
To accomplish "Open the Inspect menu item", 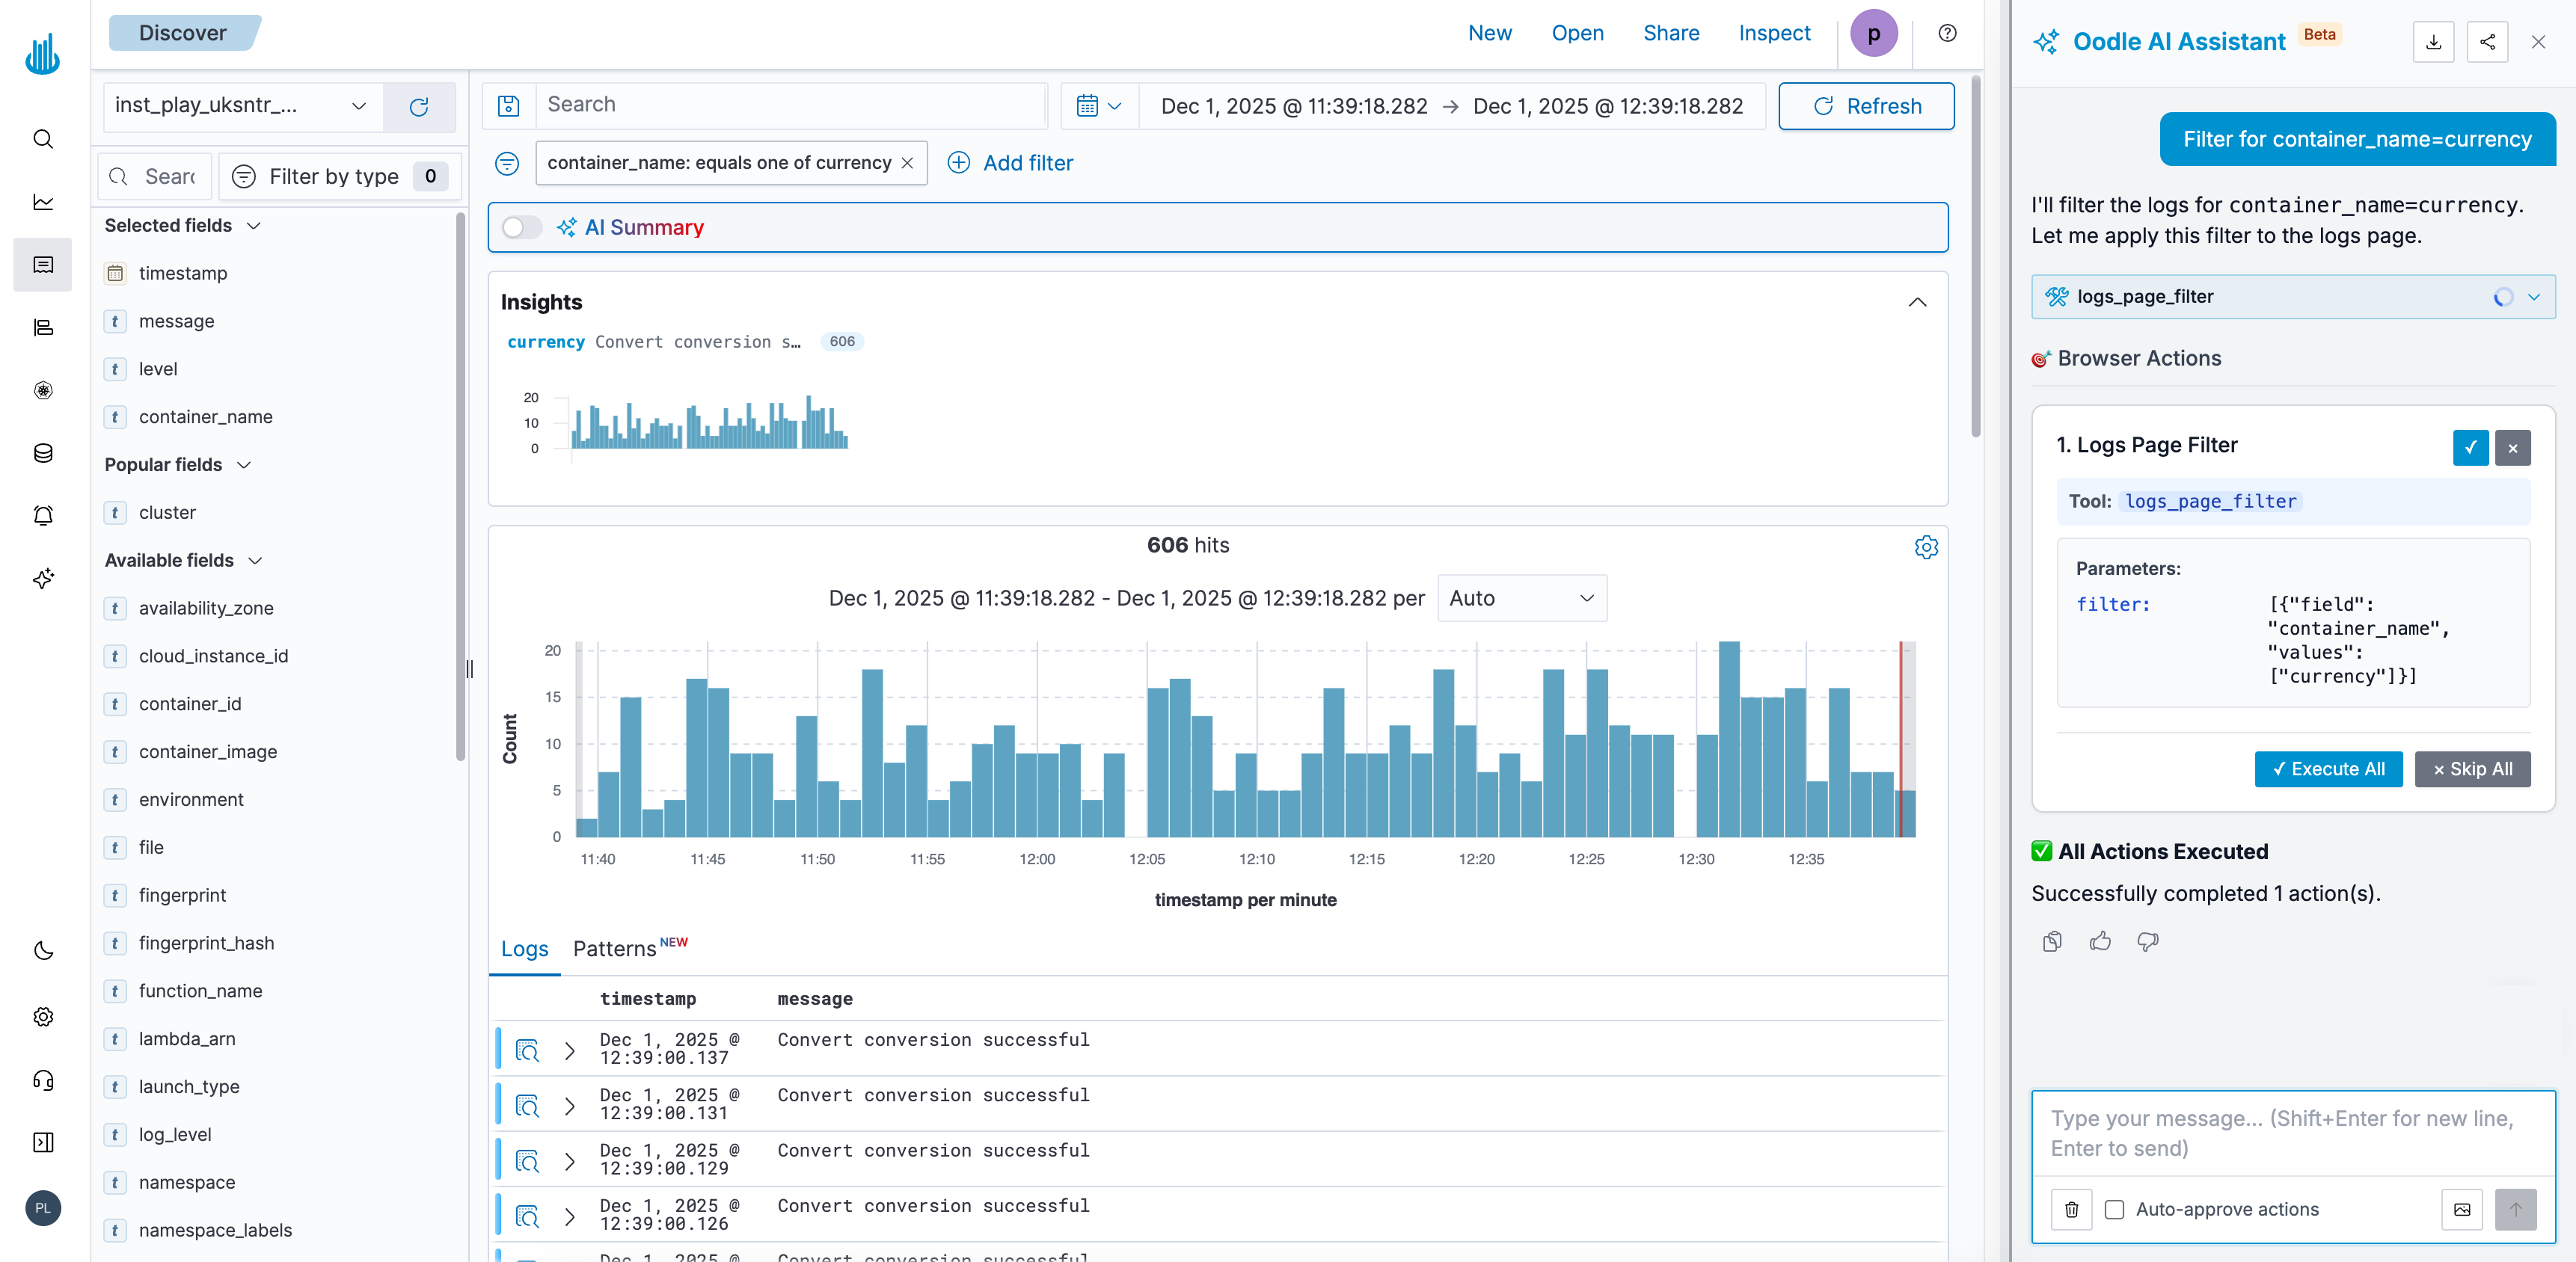I will 1774,33.
